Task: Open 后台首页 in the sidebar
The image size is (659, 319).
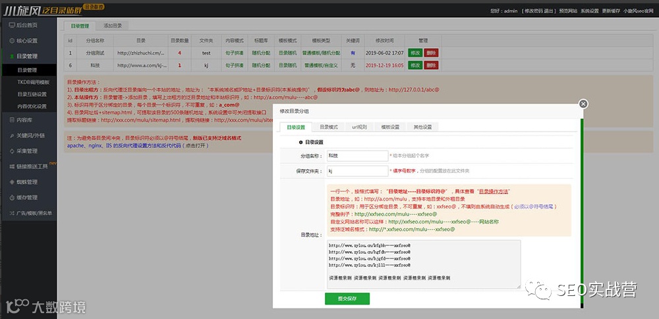Action: coord(28,25)
